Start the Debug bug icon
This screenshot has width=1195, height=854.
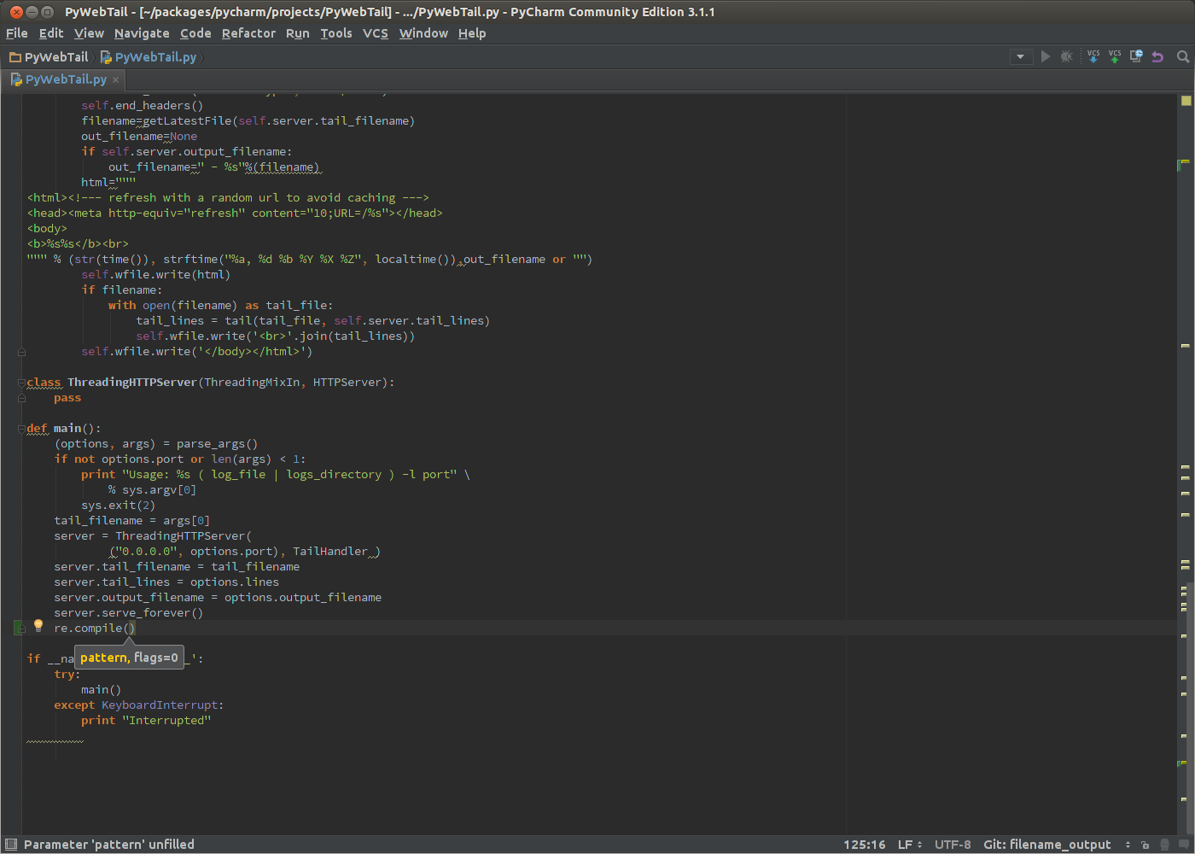[x=1066, y=56]
